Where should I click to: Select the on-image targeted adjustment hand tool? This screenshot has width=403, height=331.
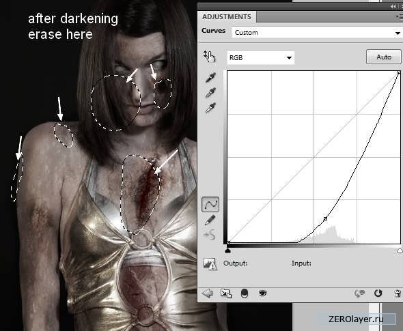(210, 57)
